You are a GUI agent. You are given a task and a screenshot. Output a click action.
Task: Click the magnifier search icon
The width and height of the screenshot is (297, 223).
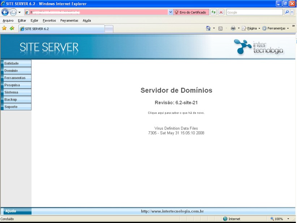[x=287, y=12]
